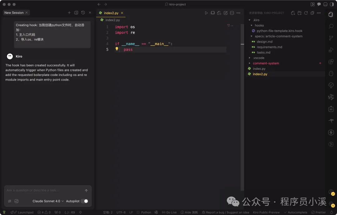Close the index2.py editor tab
337x215 pixels.
(122, 13)
